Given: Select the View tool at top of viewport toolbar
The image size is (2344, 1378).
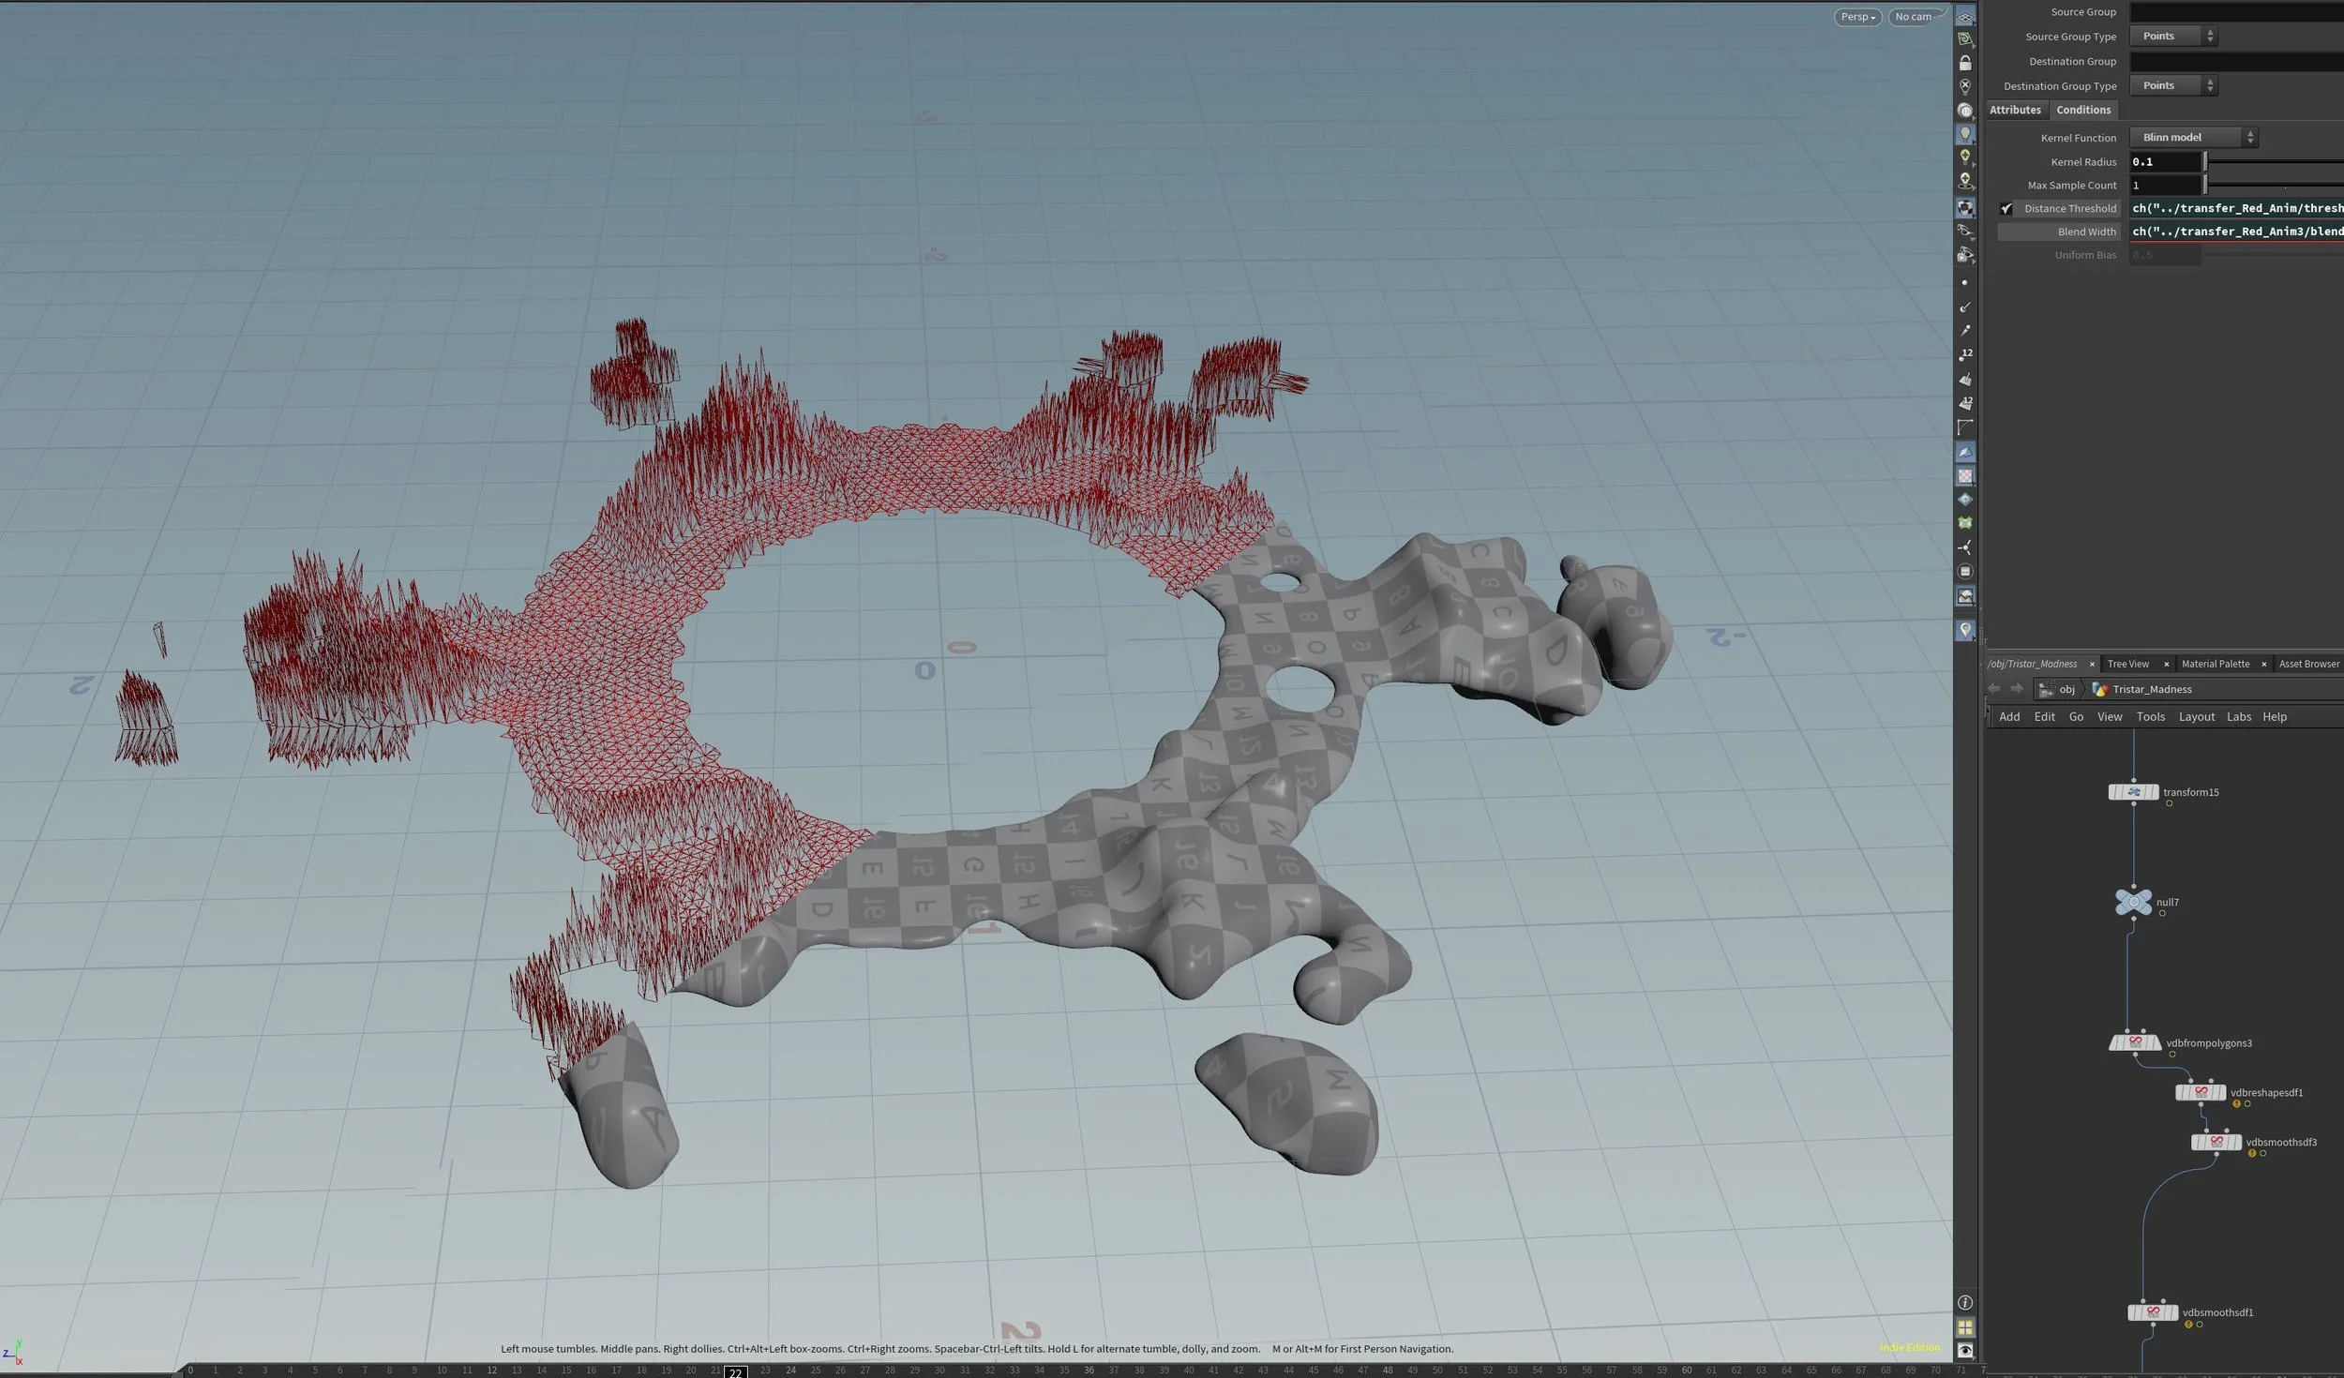Looking at the screenshot, I should (1966, 16).
